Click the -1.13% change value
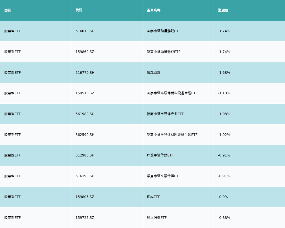This screenshot has width=285, height=228. 224,93
